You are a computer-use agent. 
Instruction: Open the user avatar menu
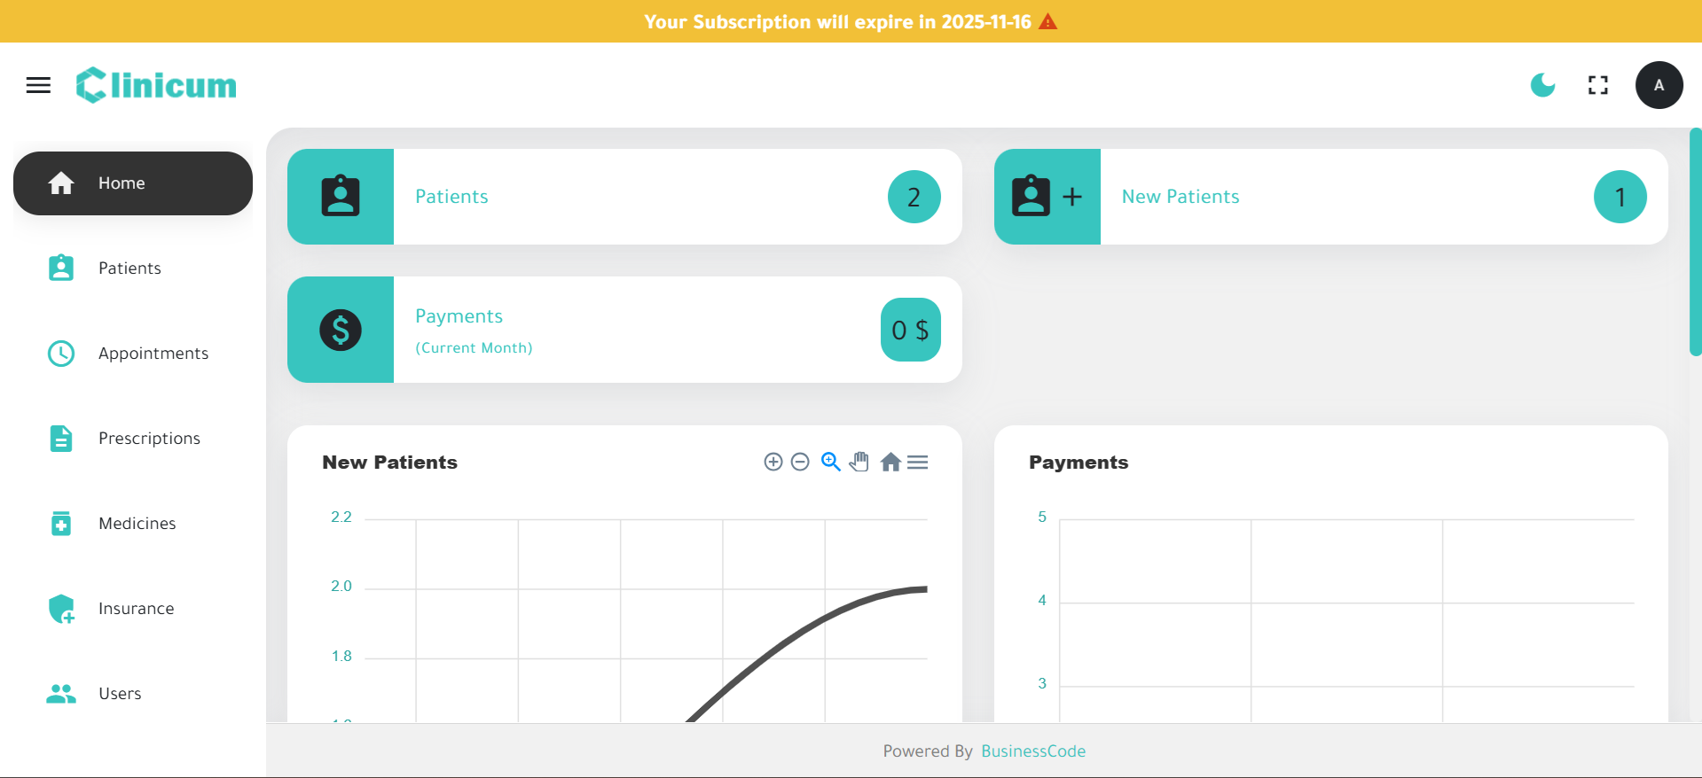click(1659, 85)
